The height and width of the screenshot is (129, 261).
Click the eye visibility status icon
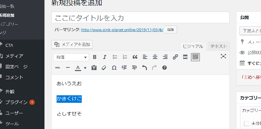tap(242, 53)
